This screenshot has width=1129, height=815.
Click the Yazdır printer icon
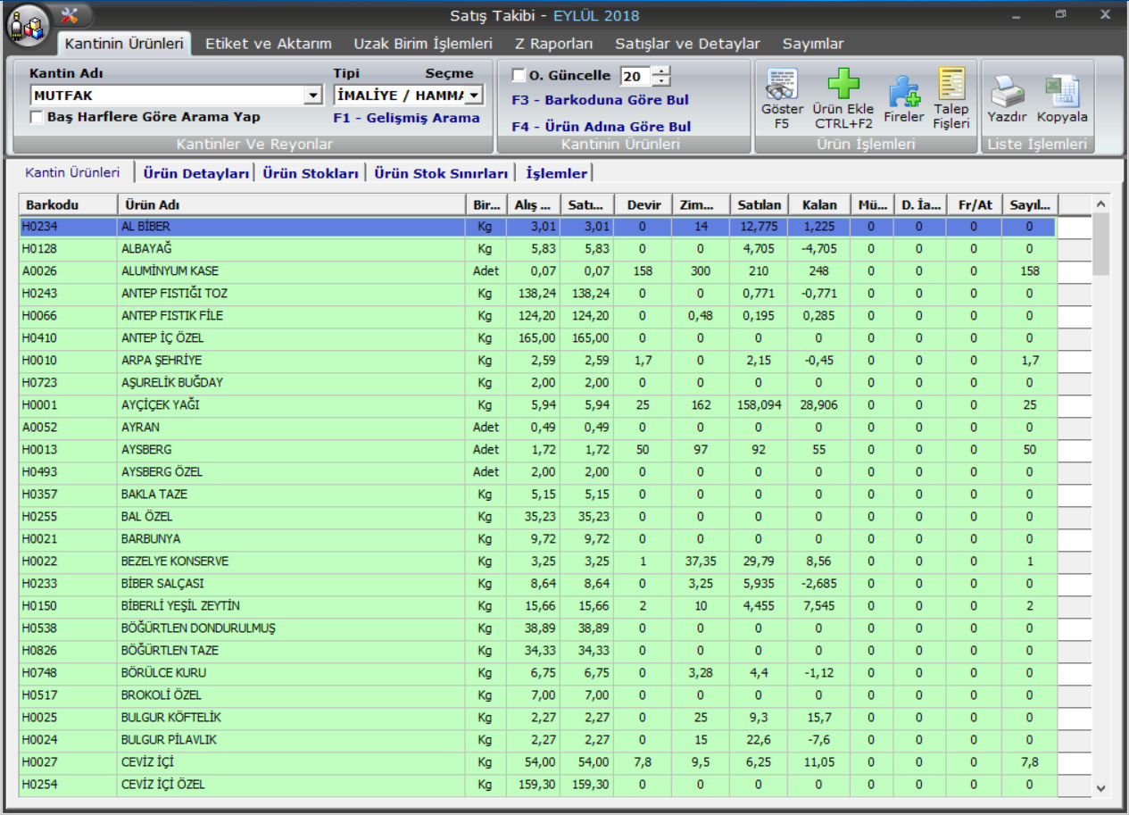click(x=1007, y=91)
